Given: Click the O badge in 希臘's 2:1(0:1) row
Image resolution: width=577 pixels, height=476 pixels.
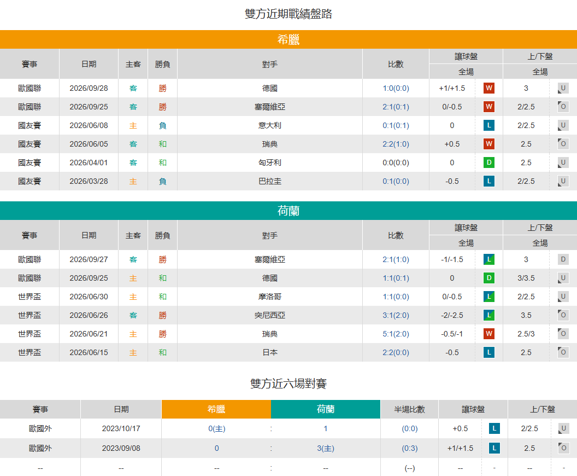Looking at the screenshot, I should tap(563, 107).
